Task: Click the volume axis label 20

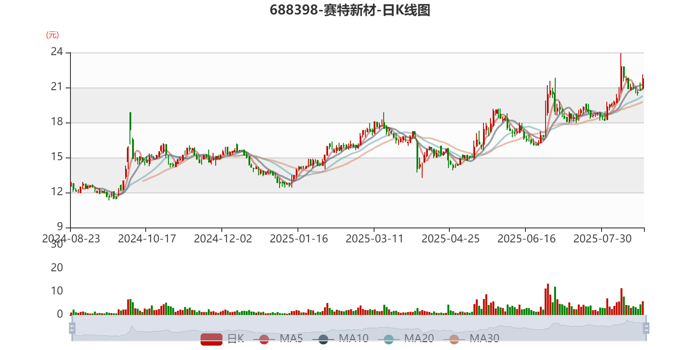Action: [x=57, y=268]
